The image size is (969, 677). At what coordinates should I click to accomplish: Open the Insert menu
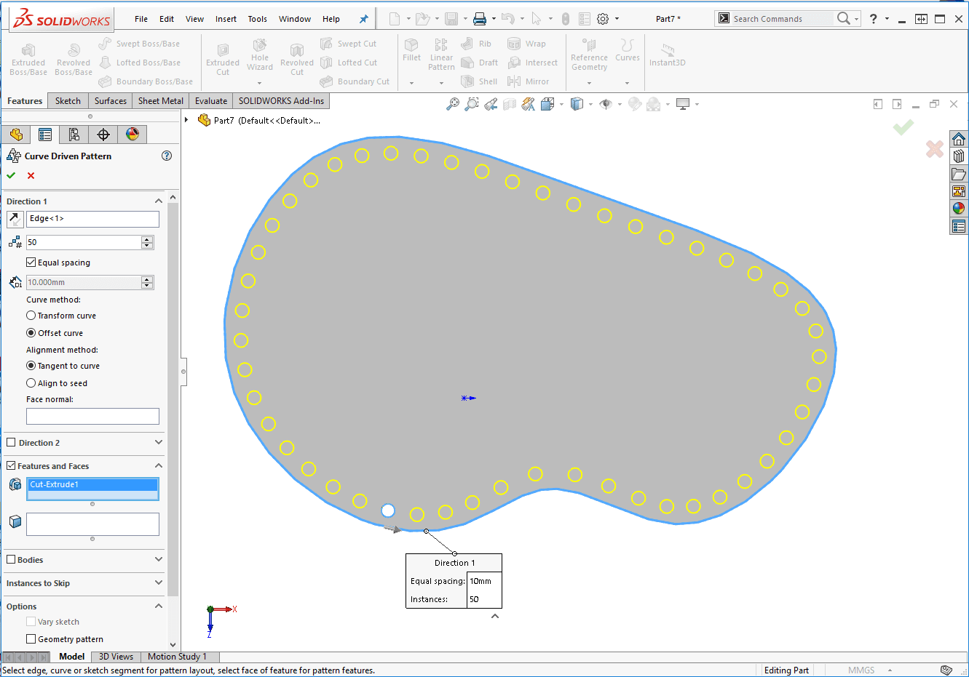[226, 19]
